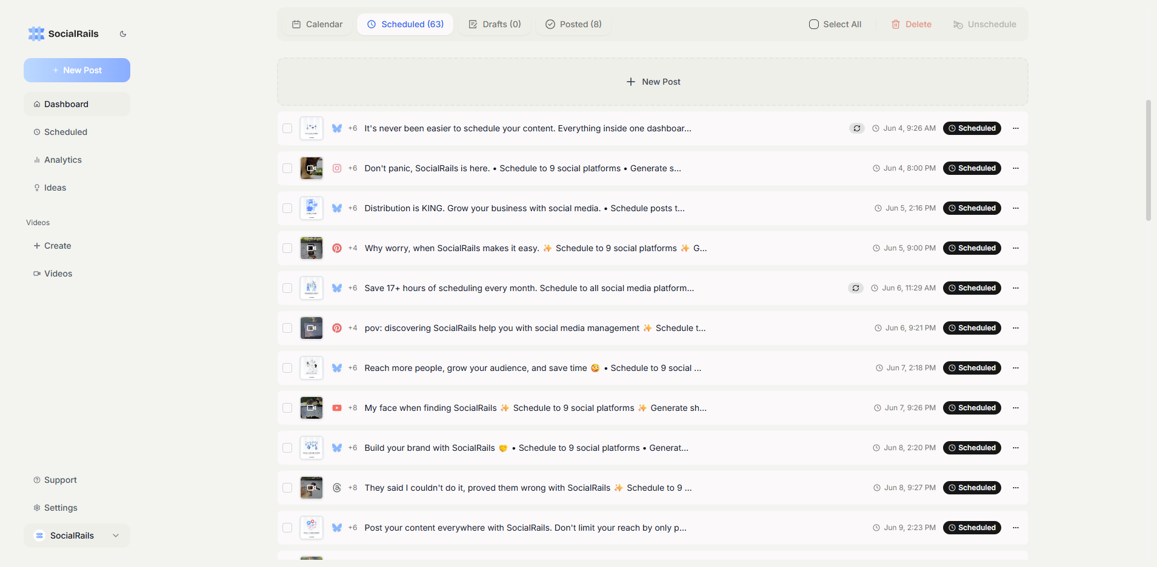This screenshot has height=567, width=1157.
Task: Check the box next to the 'Distribution is KING' post
Action: click(287, 208)
